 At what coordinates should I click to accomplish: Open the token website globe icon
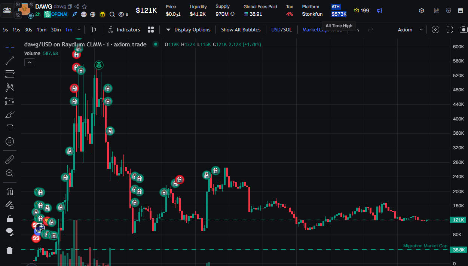click(x=93, y=15)
